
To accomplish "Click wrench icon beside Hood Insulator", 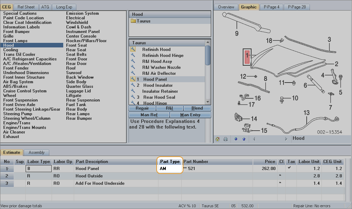I will point(133,85).
